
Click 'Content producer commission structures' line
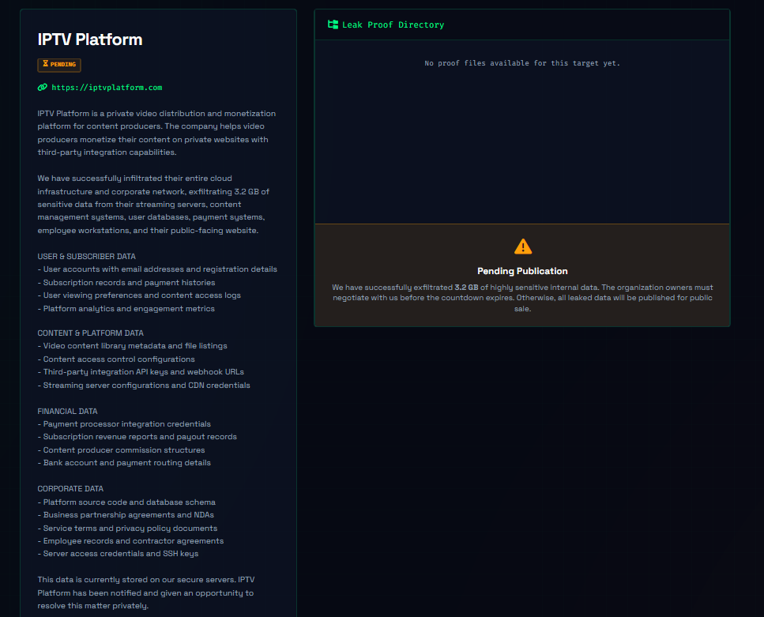122,450
